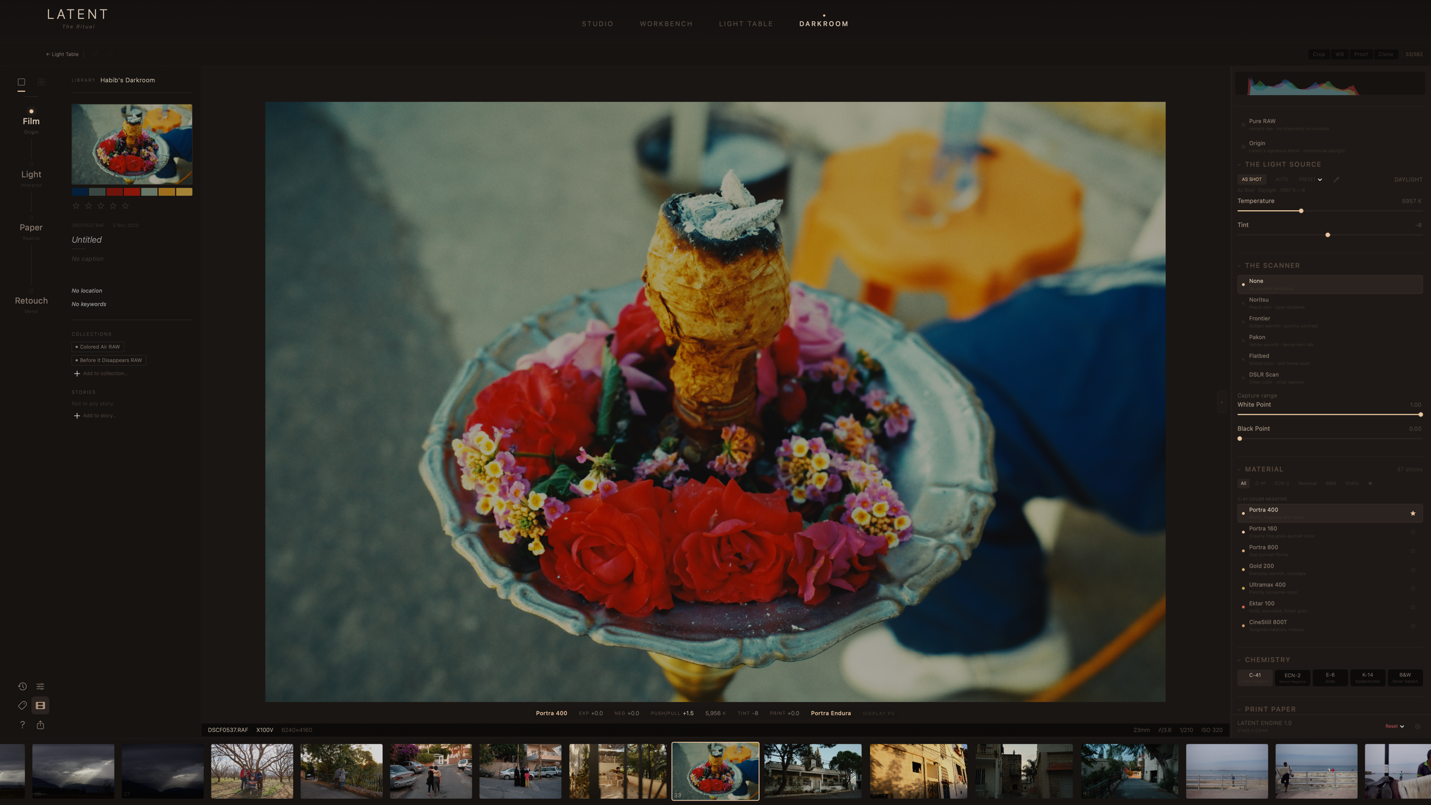
Task: Select DSLR Scan scanner
Action: coord(1329,378)
